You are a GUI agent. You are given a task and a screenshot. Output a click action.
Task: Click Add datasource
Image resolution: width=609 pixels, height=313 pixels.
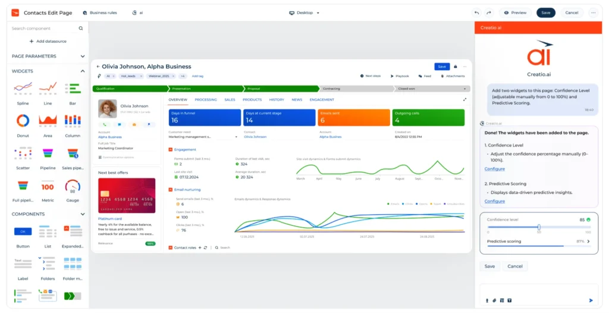point(48,41)
